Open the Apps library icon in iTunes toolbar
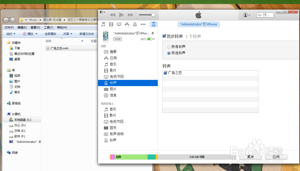This screenshot has height=171, width=300. tap(127, 24)
